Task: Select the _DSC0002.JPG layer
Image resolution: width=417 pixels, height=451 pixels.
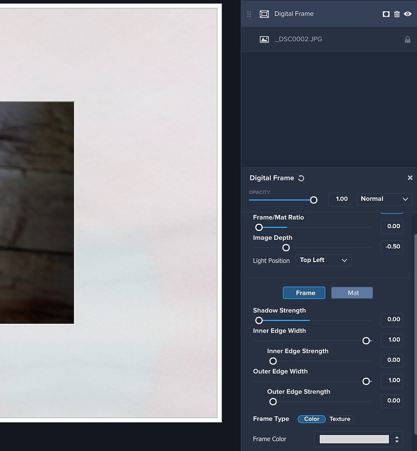Action: [318, 40]
